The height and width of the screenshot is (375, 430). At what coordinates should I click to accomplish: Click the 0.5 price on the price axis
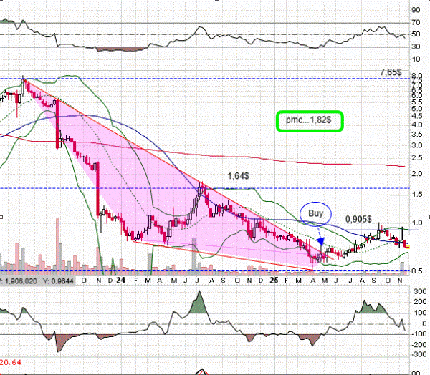click(x=415, y=271)
